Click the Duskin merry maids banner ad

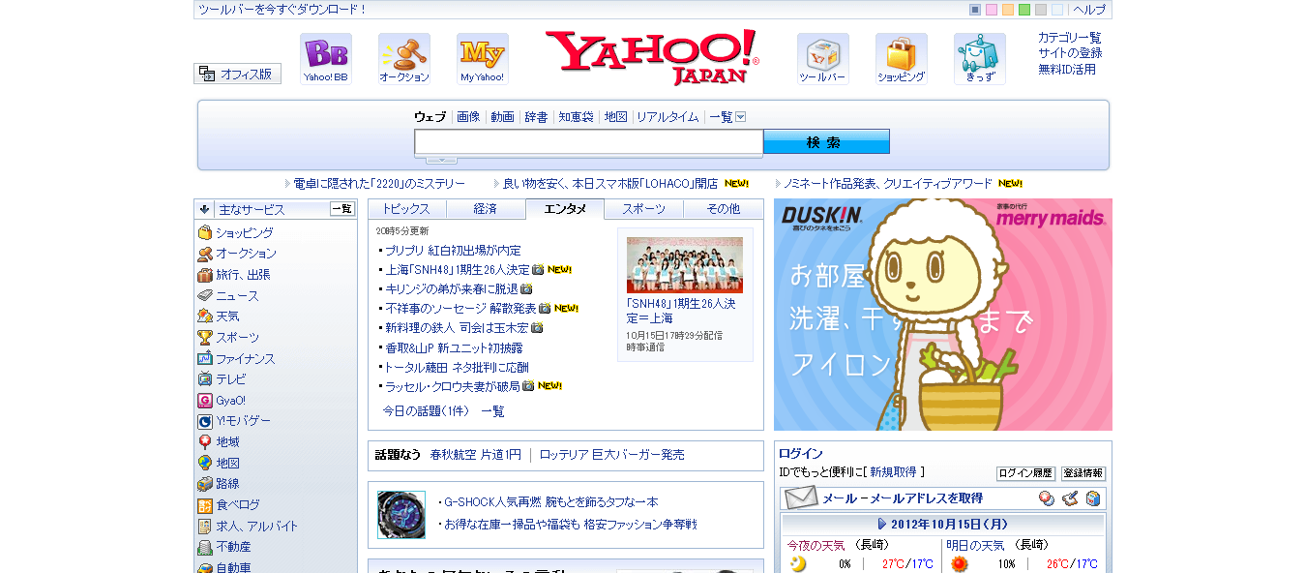point(943,315)
